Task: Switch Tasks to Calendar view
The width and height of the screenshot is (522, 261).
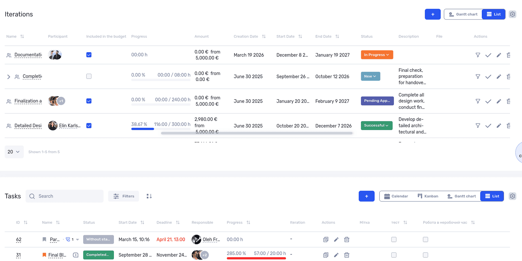Action: [x=396, y=196]
